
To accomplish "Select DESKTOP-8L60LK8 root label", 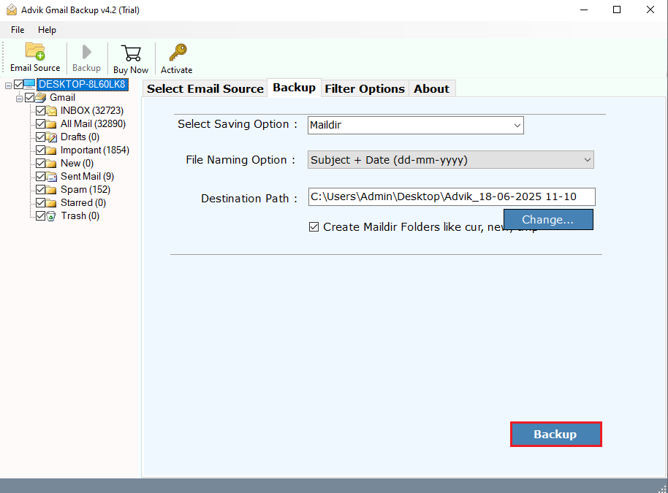I will pyautogui.click(x=83, y=84).
